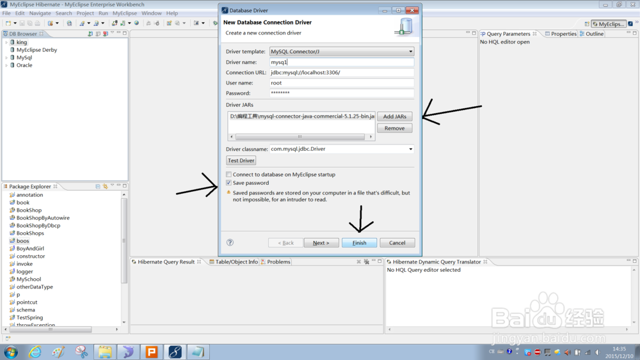Image resolution: width=640 pixels, height=360 pixels.
Task: Open the New wizard dropdown arrow
Action: pos(15,23)
